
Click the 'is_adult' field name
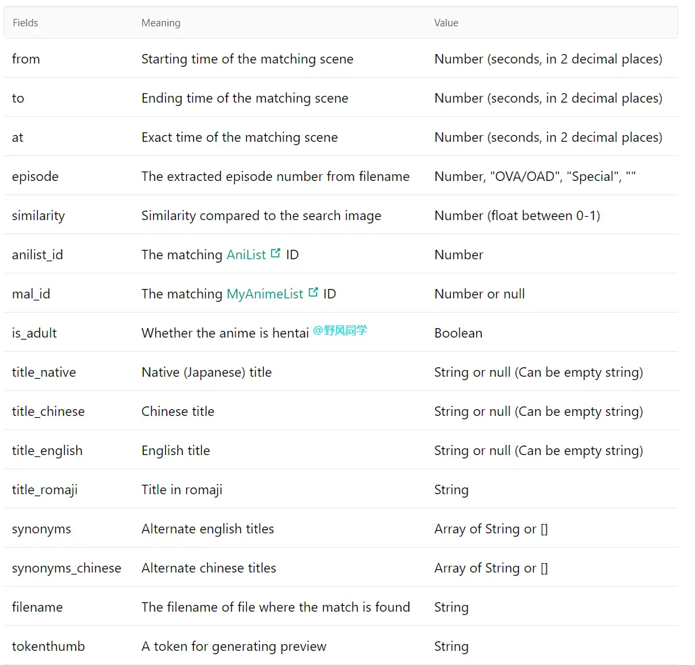tap(34, 333)
